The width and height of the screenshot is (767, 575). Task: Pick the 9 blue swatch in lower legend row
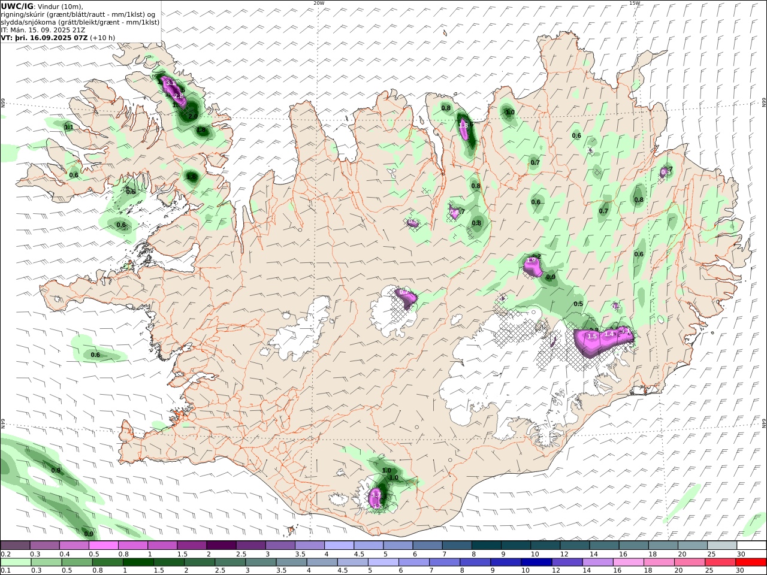click(505, 562)
